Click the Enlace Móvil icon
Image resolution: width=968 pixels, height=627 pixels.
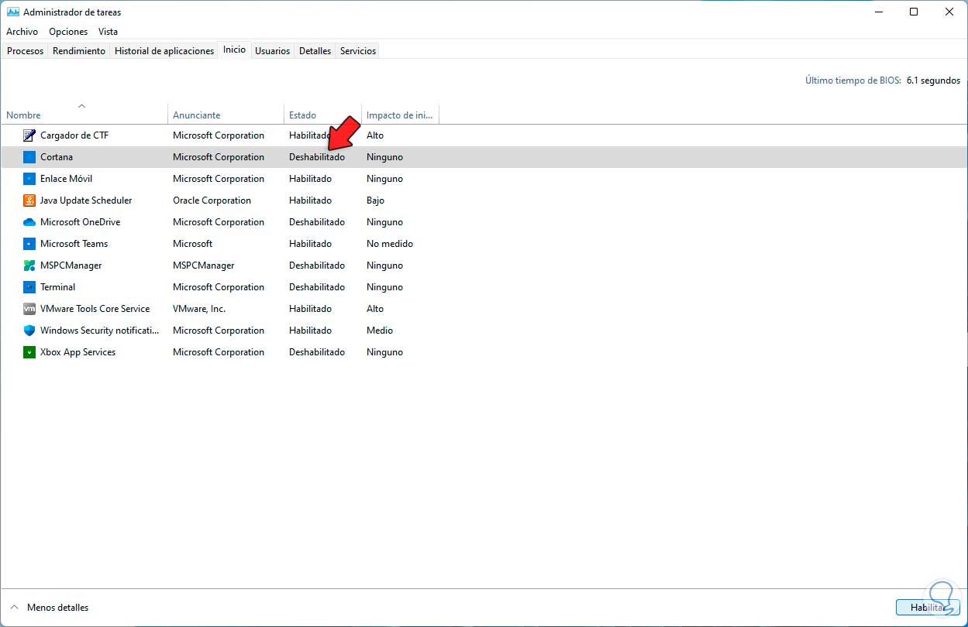point(29,179)
